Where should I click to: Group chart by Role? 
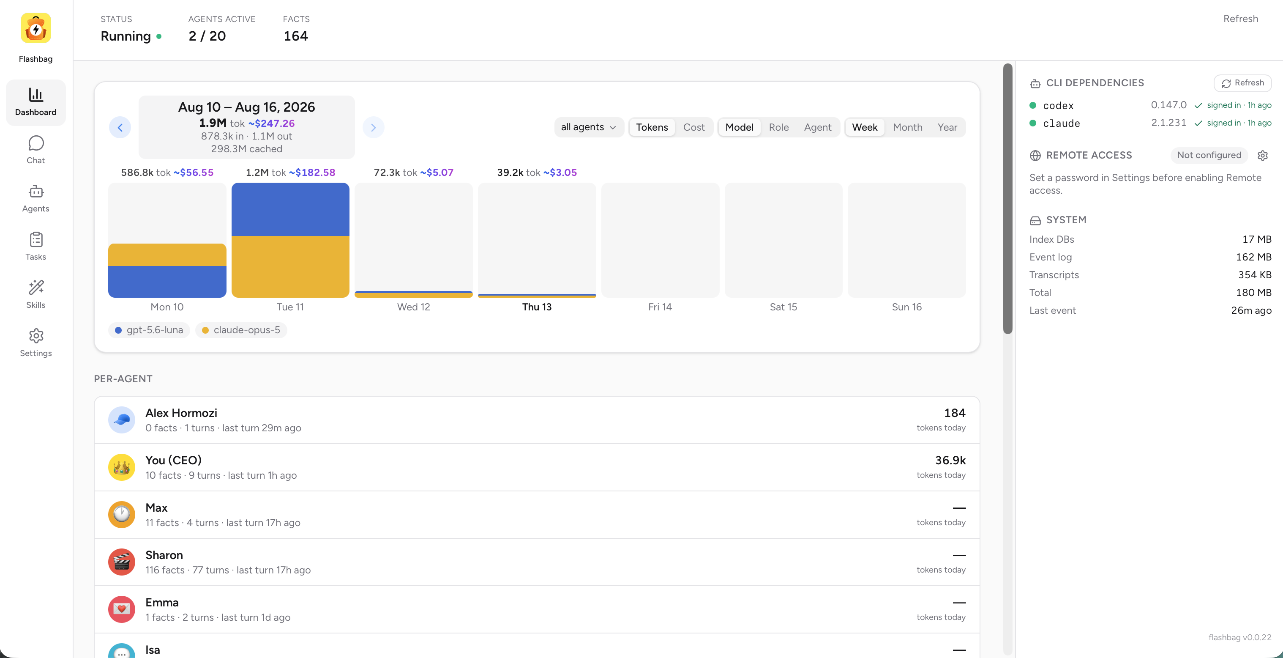pos(779,127)
